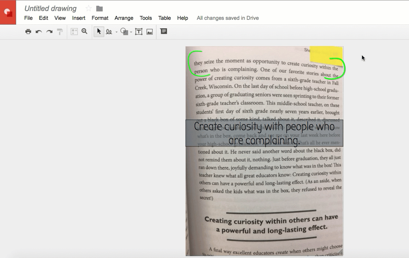Screen dimensions: 409x258
Task: Click the Paint format roller
Action: click(60, 32)
